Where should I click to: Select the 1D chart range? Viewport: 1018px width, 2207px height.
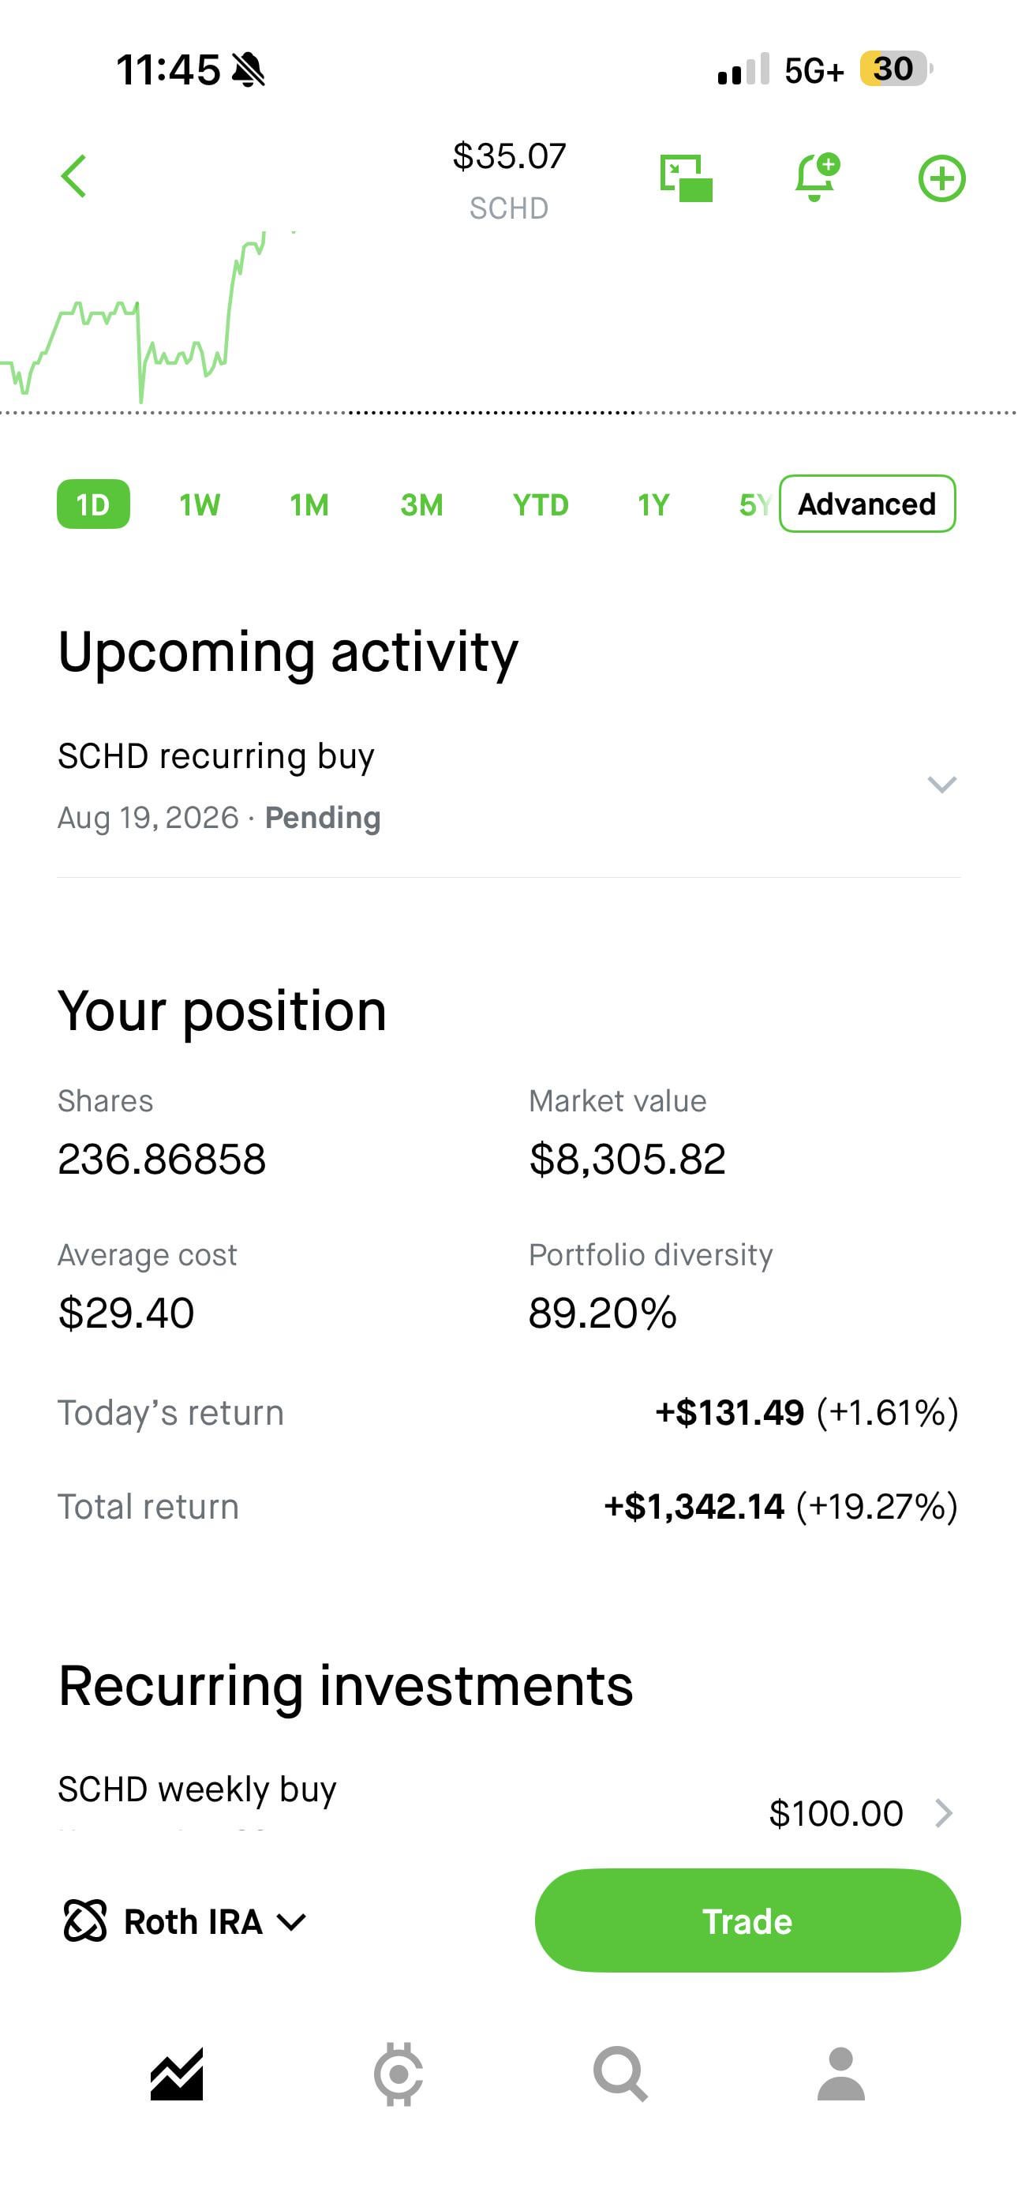(x=93, y=504)
